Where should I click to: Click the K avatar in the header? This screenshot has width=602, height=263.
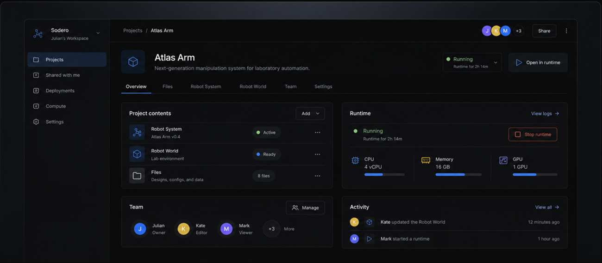tap(496, 31)
